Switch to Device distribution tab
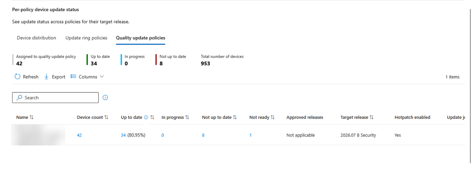Image resolution: width=471 pixels, height=169 pixels. [36, 38]
